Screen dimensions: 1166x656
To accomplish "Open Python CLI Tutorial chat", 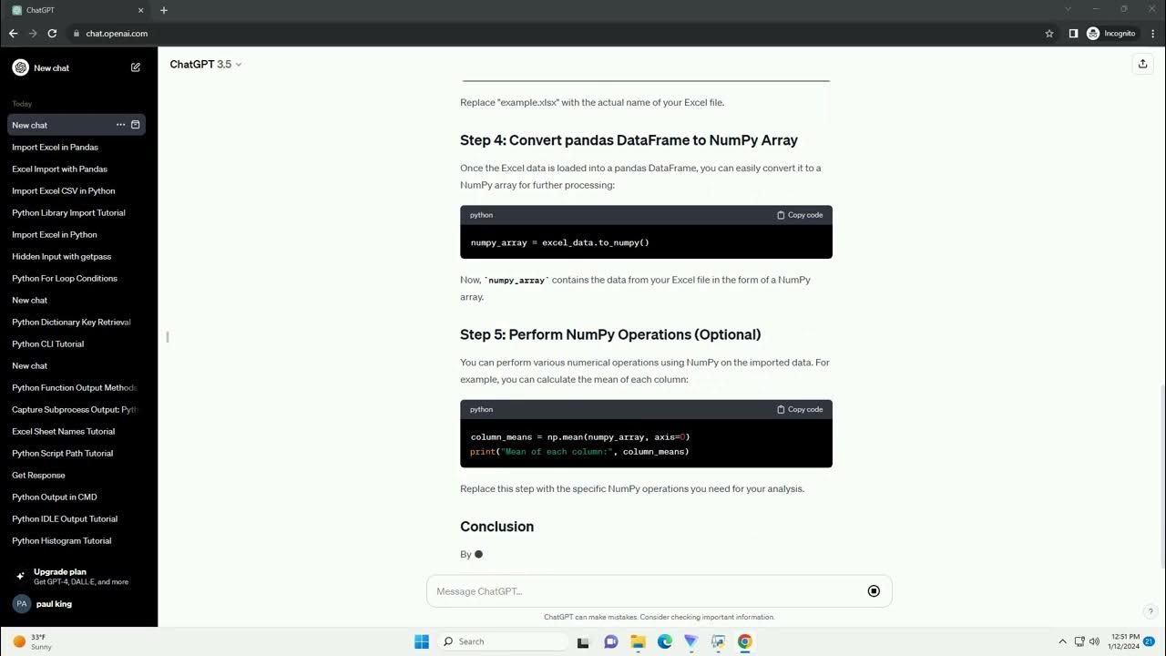I will 77,343.
